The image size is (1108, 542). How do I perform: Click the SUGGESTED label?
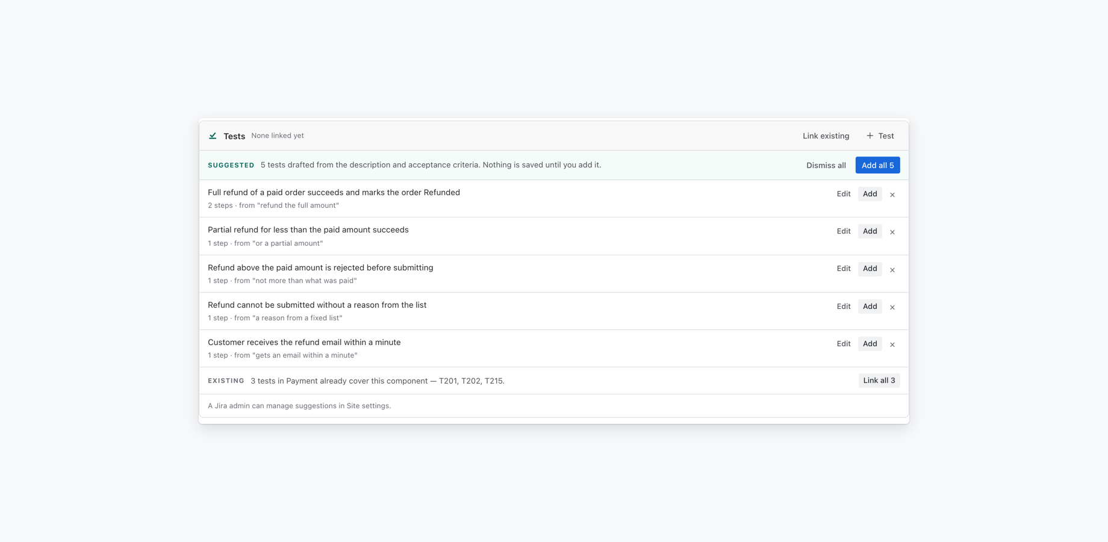coord(231,165)
